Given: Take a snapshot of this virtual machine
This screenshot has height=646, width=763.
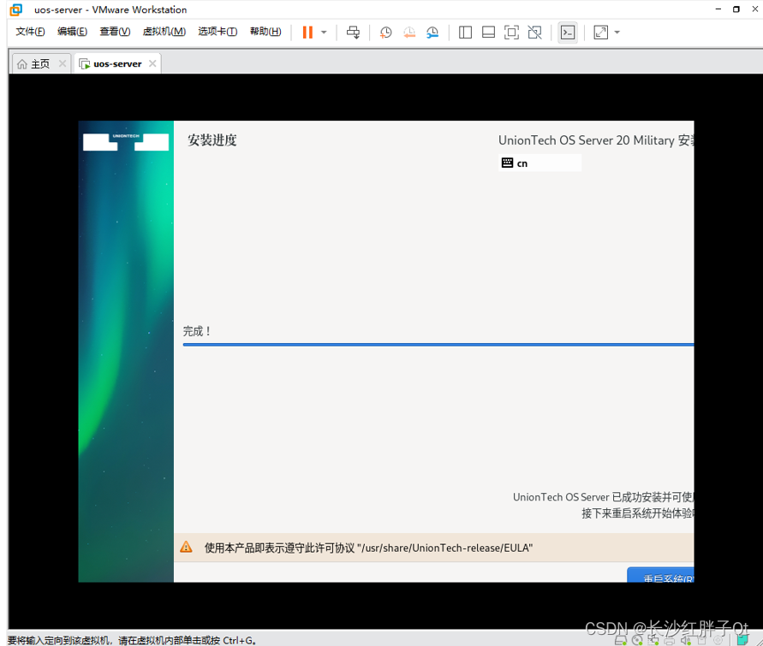Looking at the screenshot, I should click(385, 33).
